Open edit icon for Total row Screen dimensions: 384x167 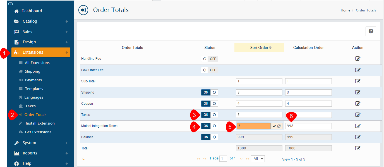(x=357, y=148)
